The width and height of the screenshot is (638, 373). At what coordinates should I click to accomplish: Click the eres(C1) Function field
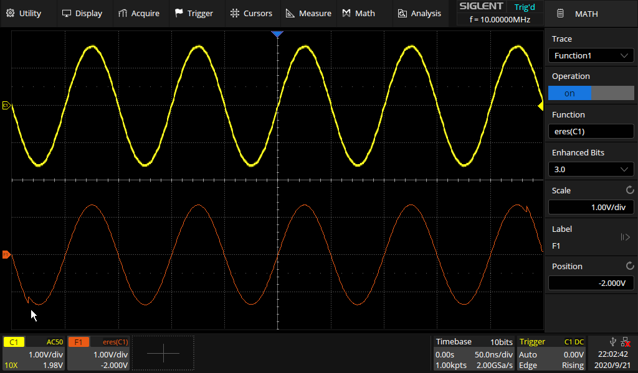(591, 132)
